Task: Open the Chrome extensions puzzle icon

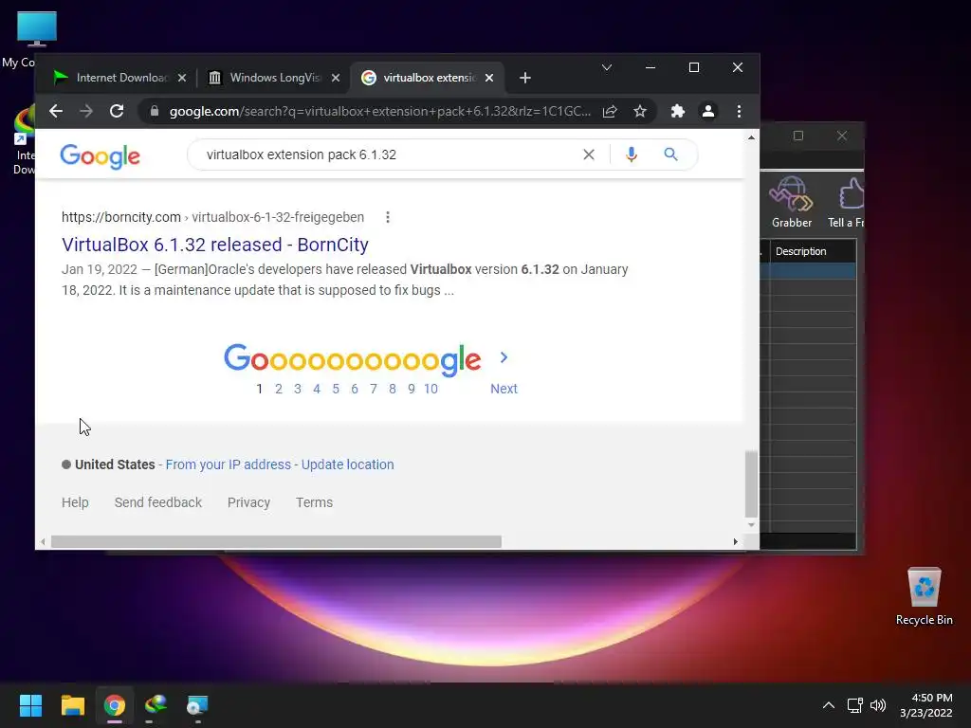Action: [x=678, y=112]
